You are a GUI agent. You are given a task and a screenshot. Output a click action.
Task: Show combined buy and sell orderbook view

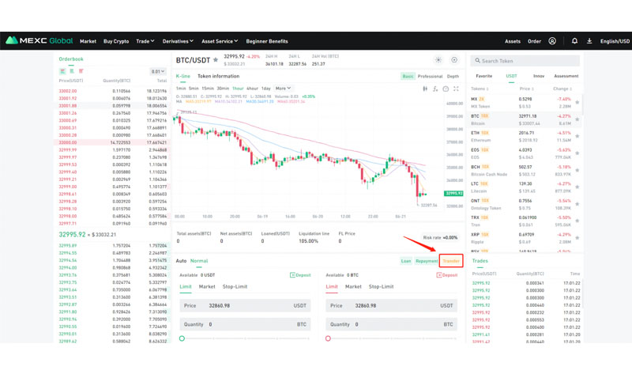[x=62, y=71]
